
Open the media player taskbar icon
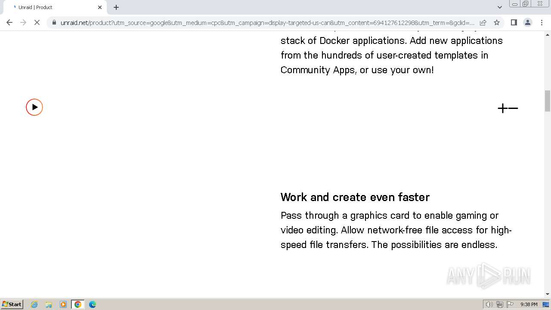tap(63, 304)
